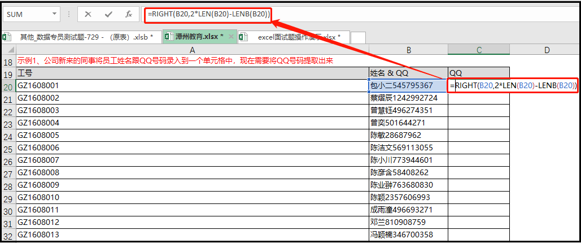Cancel formula entry with X icon
The width and height of the screenshot is (581, 243).
click(x=88, y=15)
